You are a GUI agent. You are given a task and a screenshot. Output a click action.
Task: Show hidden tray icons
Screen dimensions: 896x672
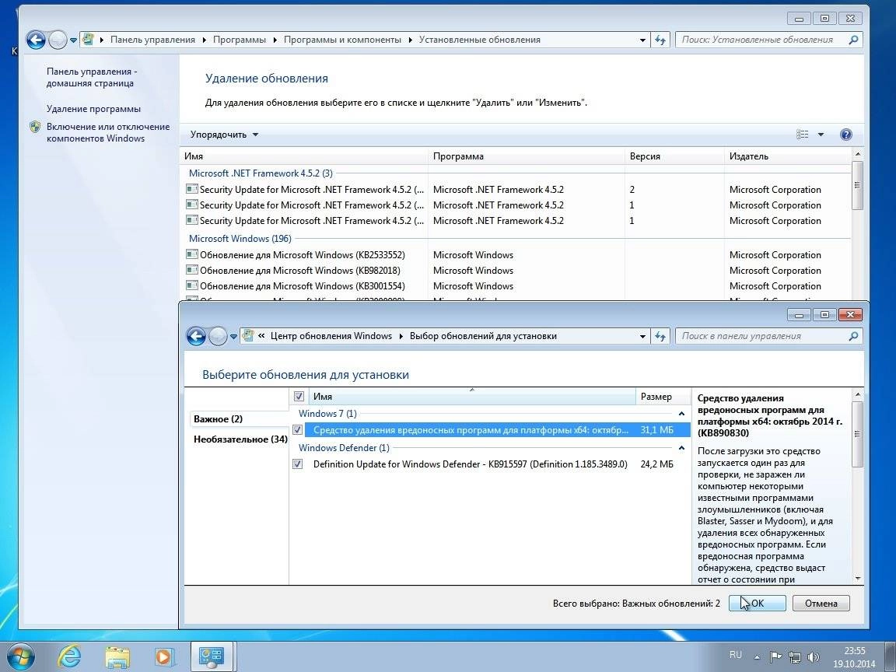[757, 657]
